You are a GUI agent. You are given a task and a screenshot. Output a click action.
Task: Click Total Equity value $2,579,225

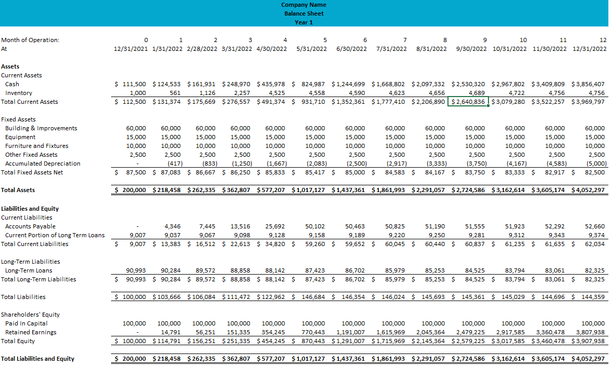[468, 341]
